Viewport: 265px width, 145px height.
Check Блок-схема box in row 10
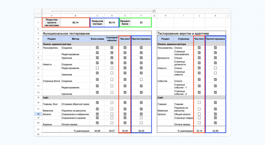[97, 68]
